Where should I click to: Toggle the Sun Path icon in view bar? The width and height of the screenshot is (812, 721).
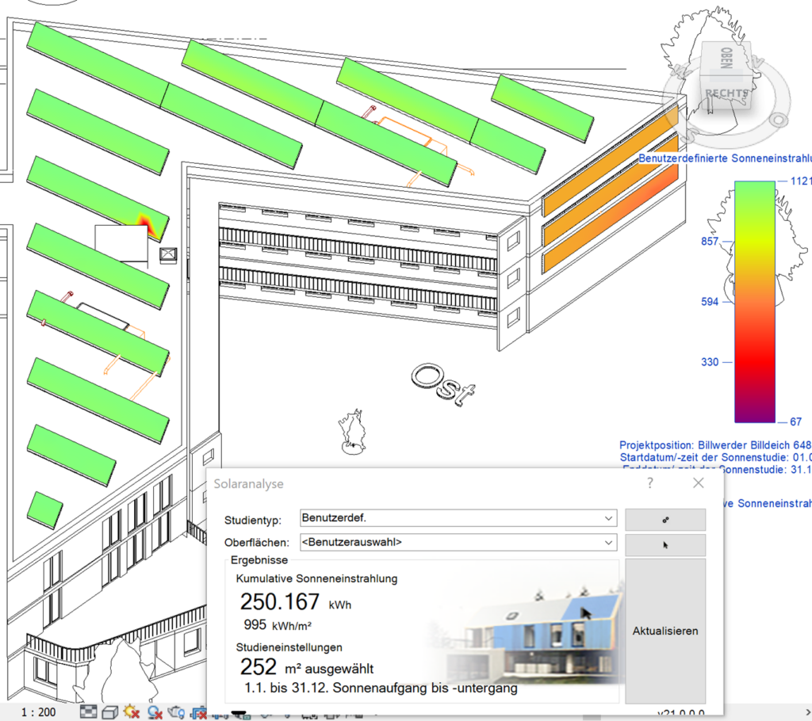(131, 712)
